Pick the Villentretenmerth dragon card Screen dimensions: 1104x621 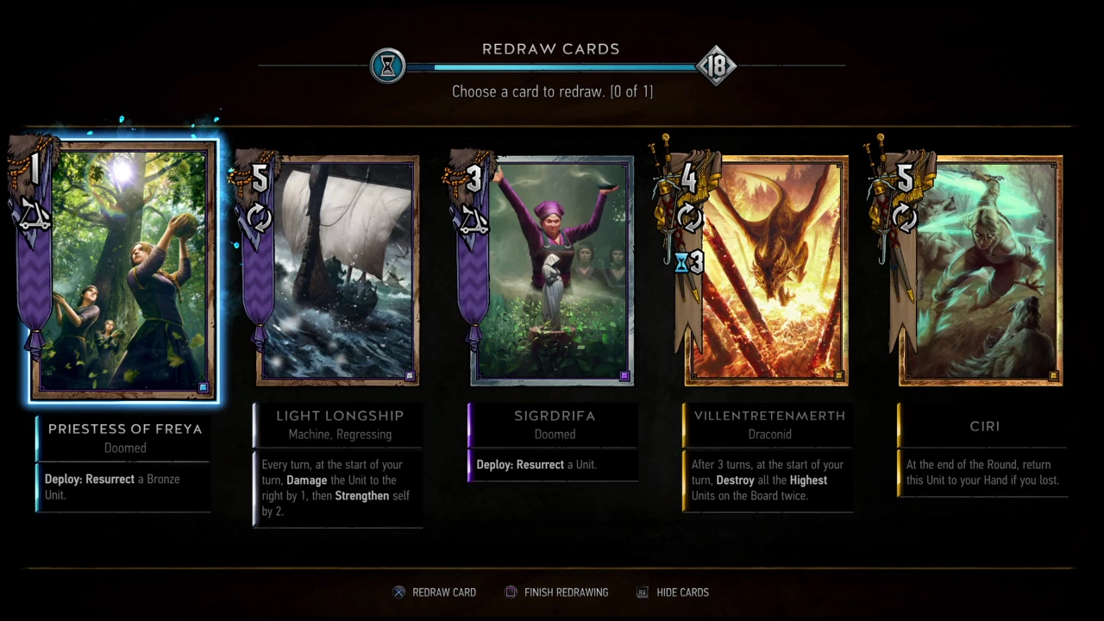coord(767,271)
